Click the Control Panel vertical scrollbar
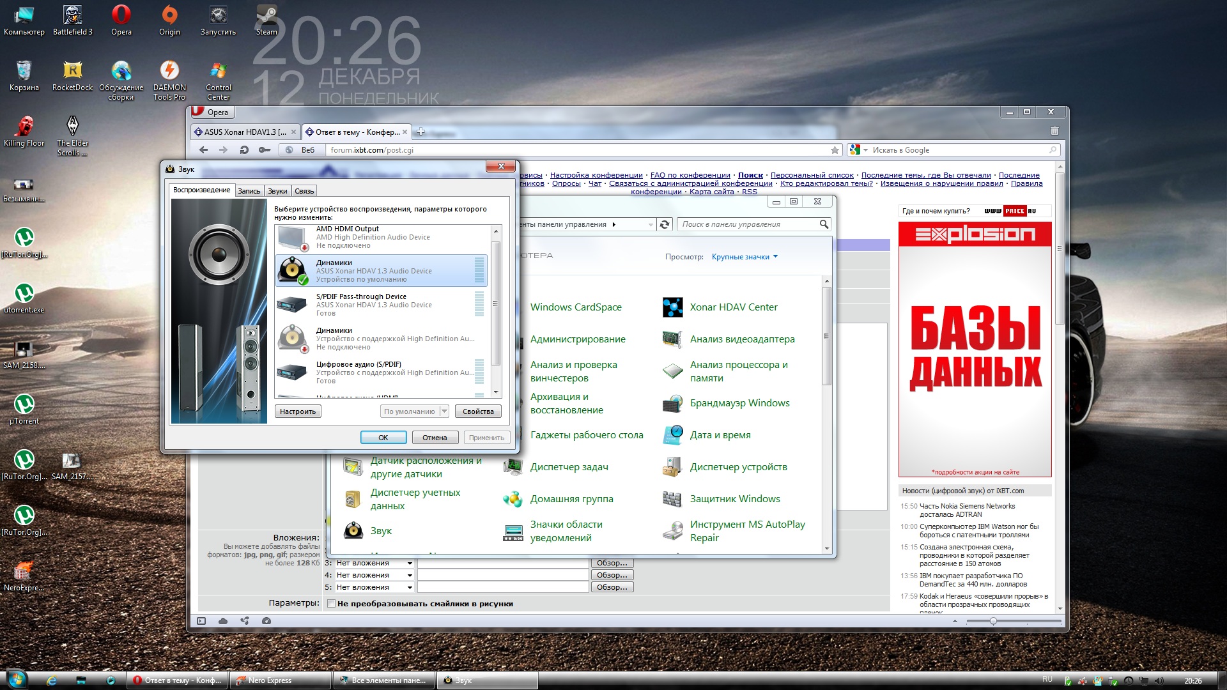 826,335
